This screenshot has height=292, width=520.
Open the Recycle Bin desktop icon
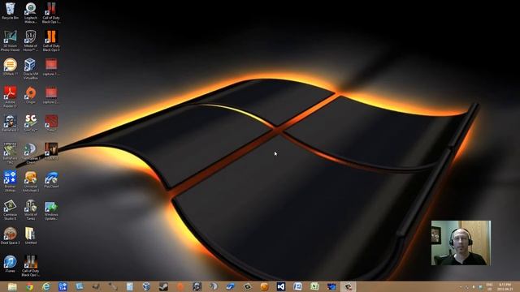point(10,11)
